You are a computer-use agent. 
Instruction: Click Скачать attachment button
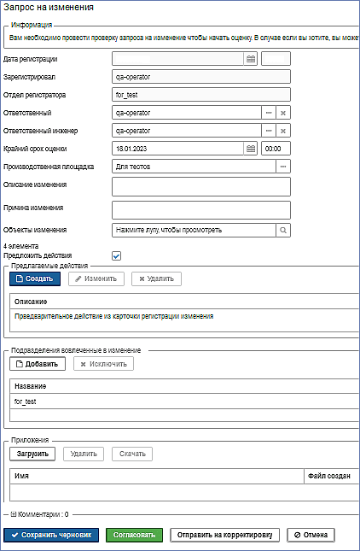[x=132, y=454]
